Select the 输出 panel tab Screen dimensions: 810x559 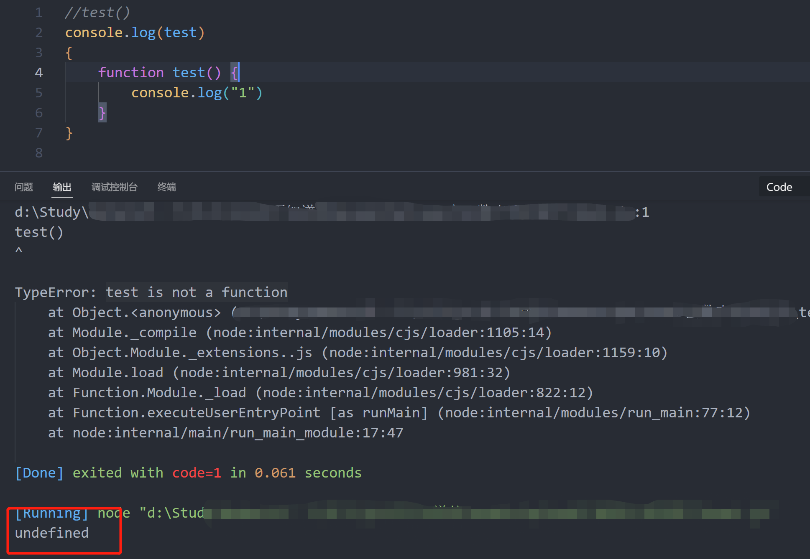tap(62, 187)
